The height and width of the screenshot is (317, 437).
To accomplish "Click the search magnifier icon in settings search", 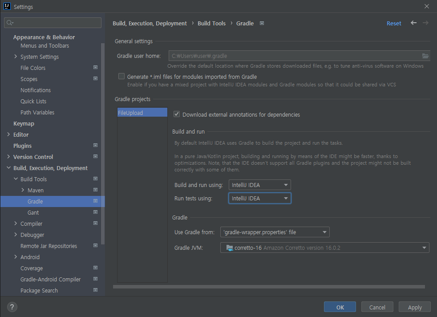I will (10, 23).
